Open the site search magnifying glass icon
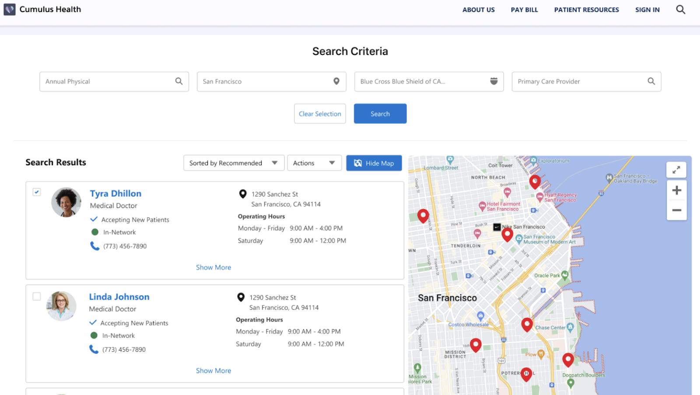 point(680,9)
